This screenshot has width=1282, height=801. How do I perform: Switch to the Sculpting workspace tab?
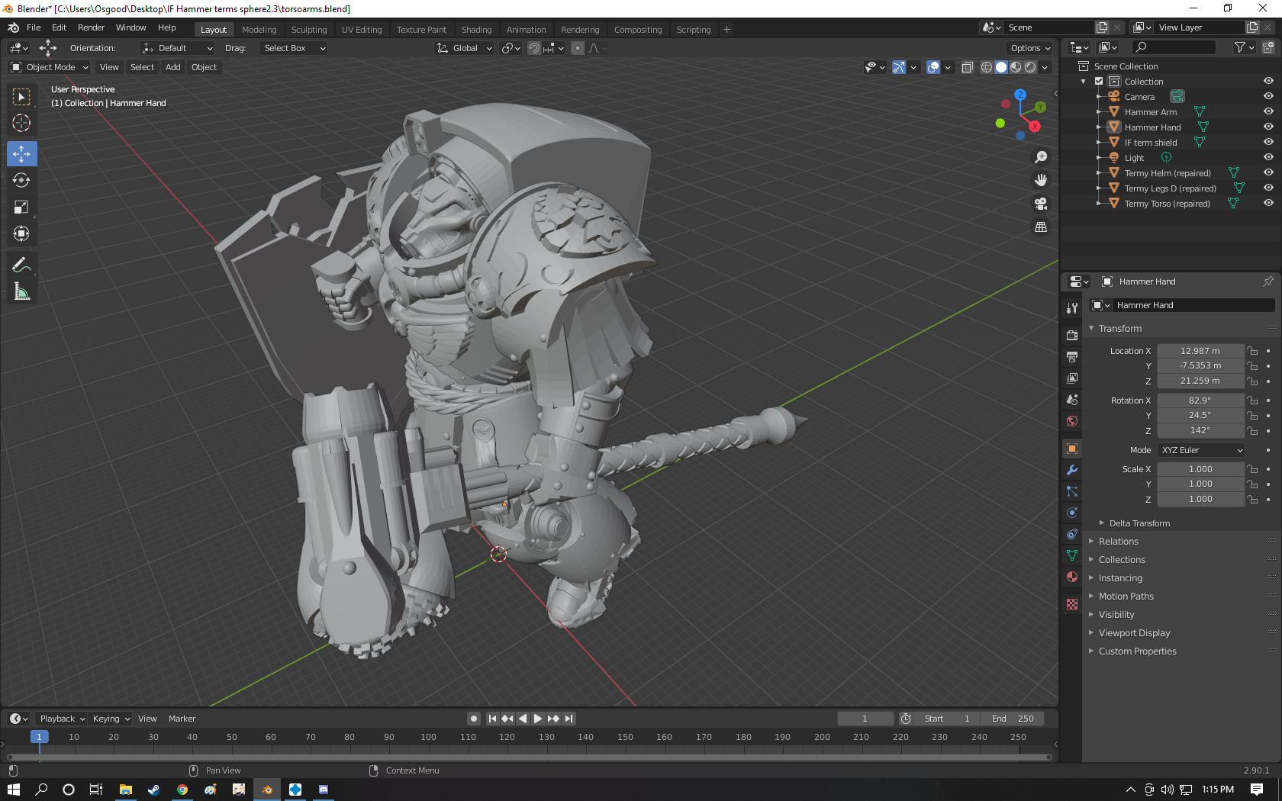[309, 30]
